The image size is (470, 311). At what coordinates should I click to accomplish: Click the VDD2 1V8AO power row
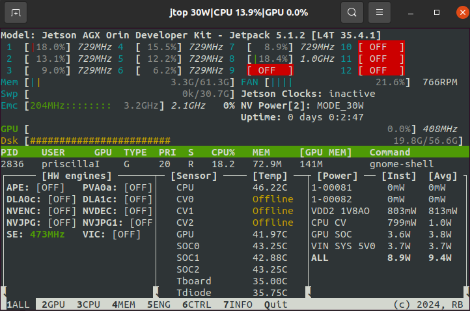(x=384, y=211)
